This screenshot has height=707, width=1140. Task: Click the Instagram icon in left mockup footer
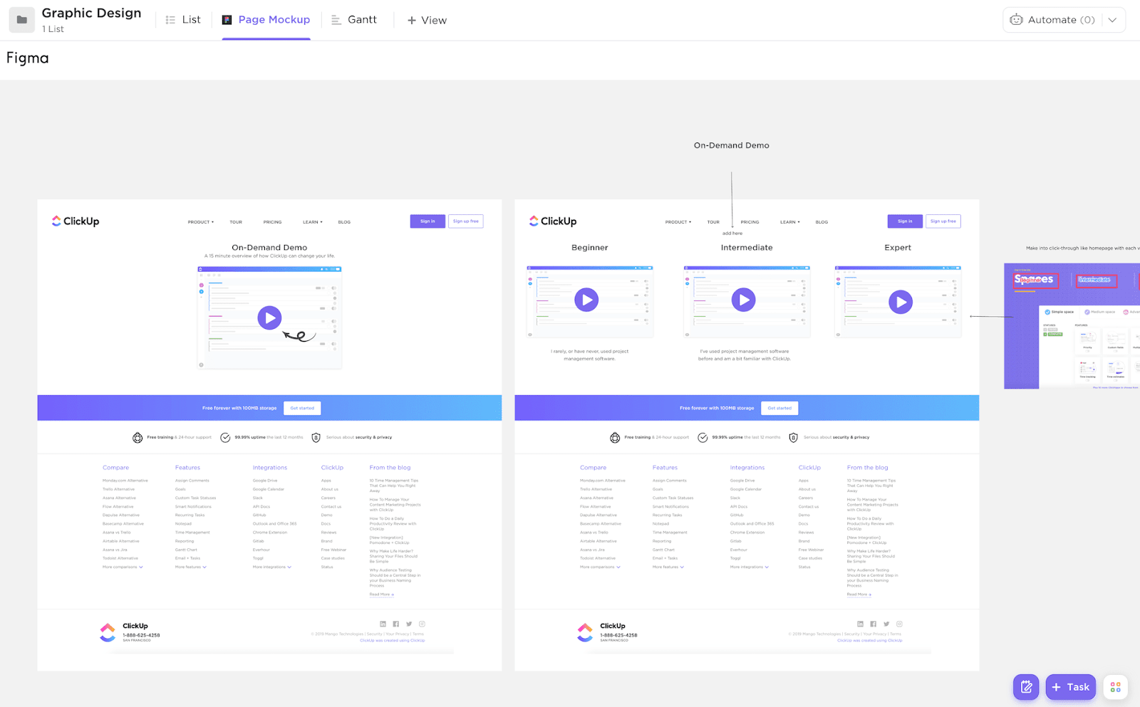point(422,624)
